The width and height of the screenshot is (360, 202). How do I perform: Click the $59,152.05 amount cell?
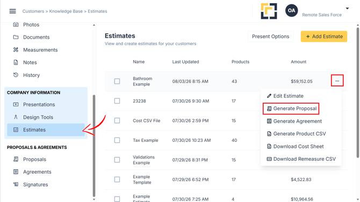301,81
